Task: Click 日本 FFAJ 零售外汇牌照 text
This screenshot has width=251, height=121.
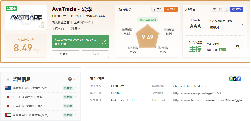Action: [x=28, y=106]
